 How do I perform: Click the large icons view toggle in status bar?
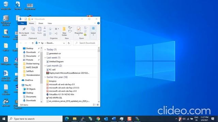(x=98, y=105)
